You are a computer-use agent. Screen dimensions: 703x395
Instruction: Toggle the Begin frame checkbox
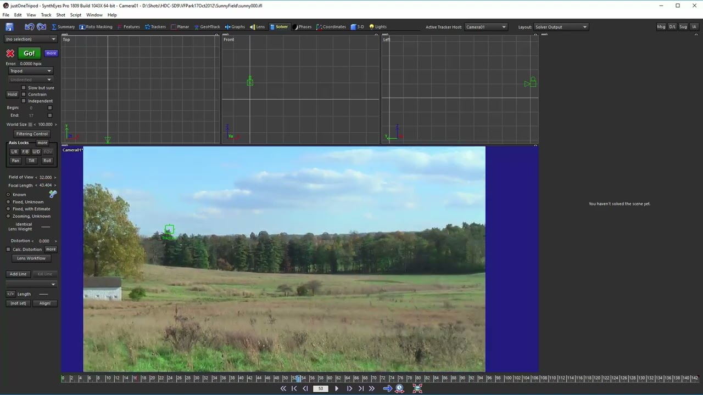[x=50, y=108]
